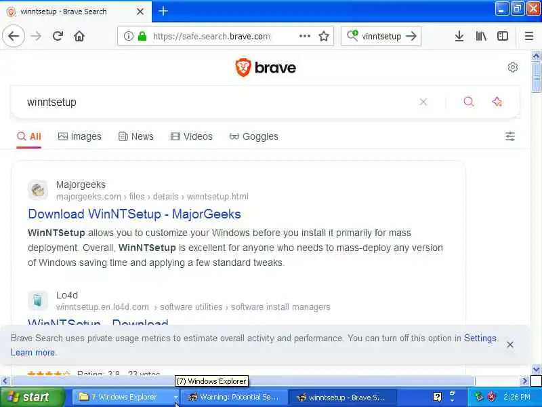
Task: Click the green padlock security icon
Action: point(142,36)
